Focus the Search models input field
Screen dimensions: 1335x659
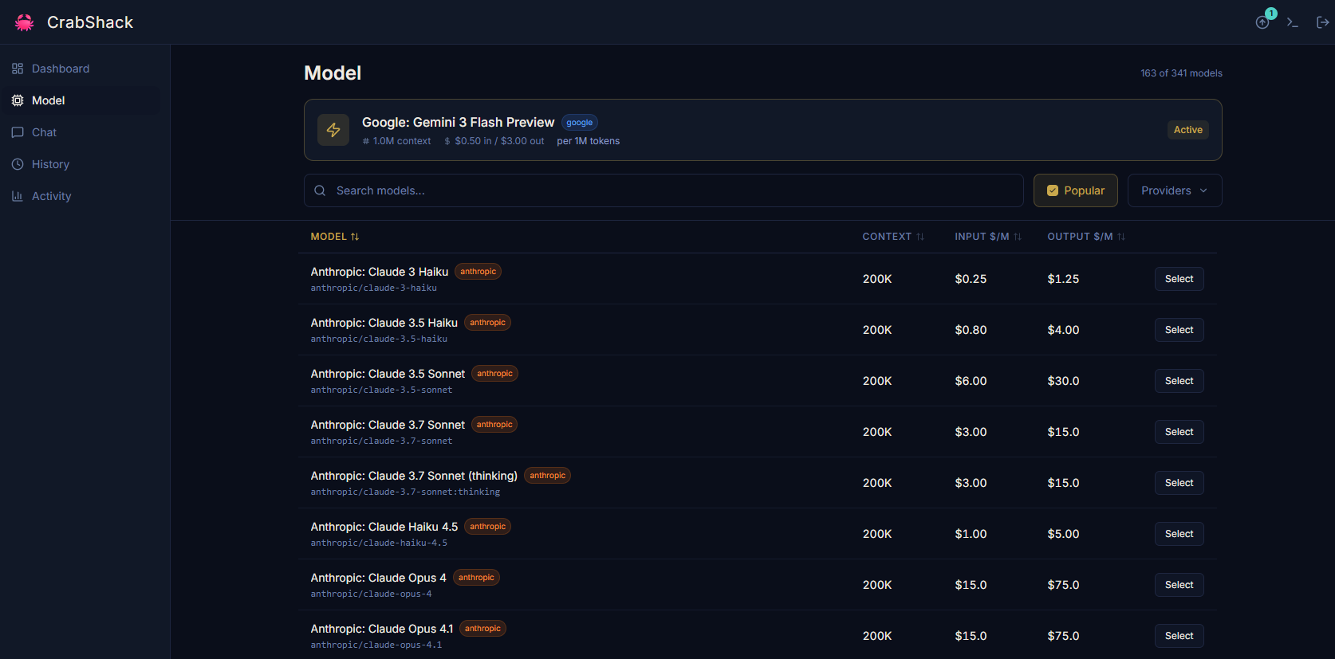pyautogui.click(x=664, y=190)
